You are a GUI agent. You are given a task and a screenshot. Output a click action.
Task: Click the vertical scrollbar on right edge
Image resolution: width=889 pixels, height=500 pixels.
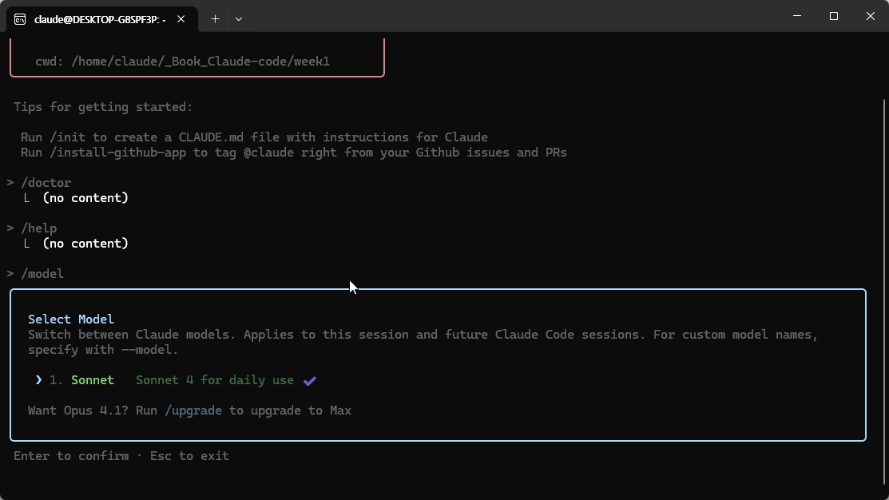point(884,295)
